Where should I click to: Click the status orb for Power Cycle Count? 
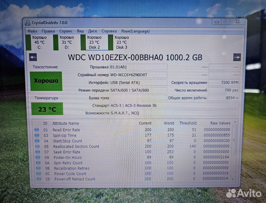37,174
